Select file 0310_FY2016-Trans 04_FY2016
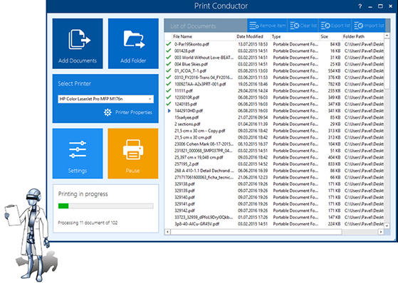 point(204,78)
